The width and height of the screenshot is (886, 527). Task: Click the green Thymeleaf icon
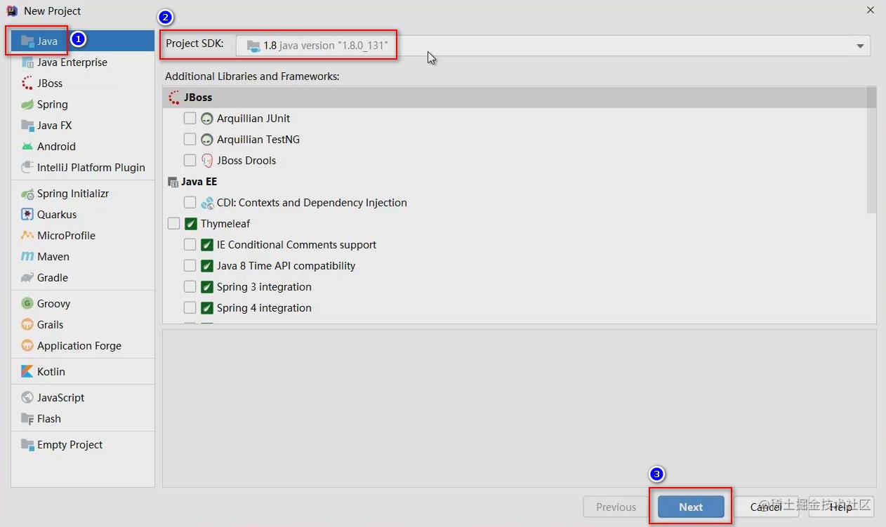click(x=191, y=224)
